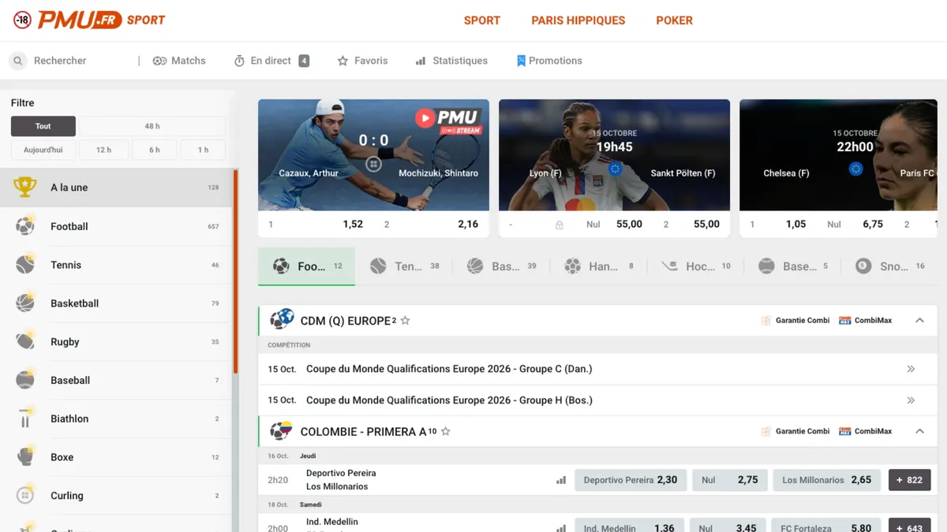The height and width of the screenshot is (532, 947).
Task: Click the Basketball icon in sidebar
Action: (x=25, y=303)
